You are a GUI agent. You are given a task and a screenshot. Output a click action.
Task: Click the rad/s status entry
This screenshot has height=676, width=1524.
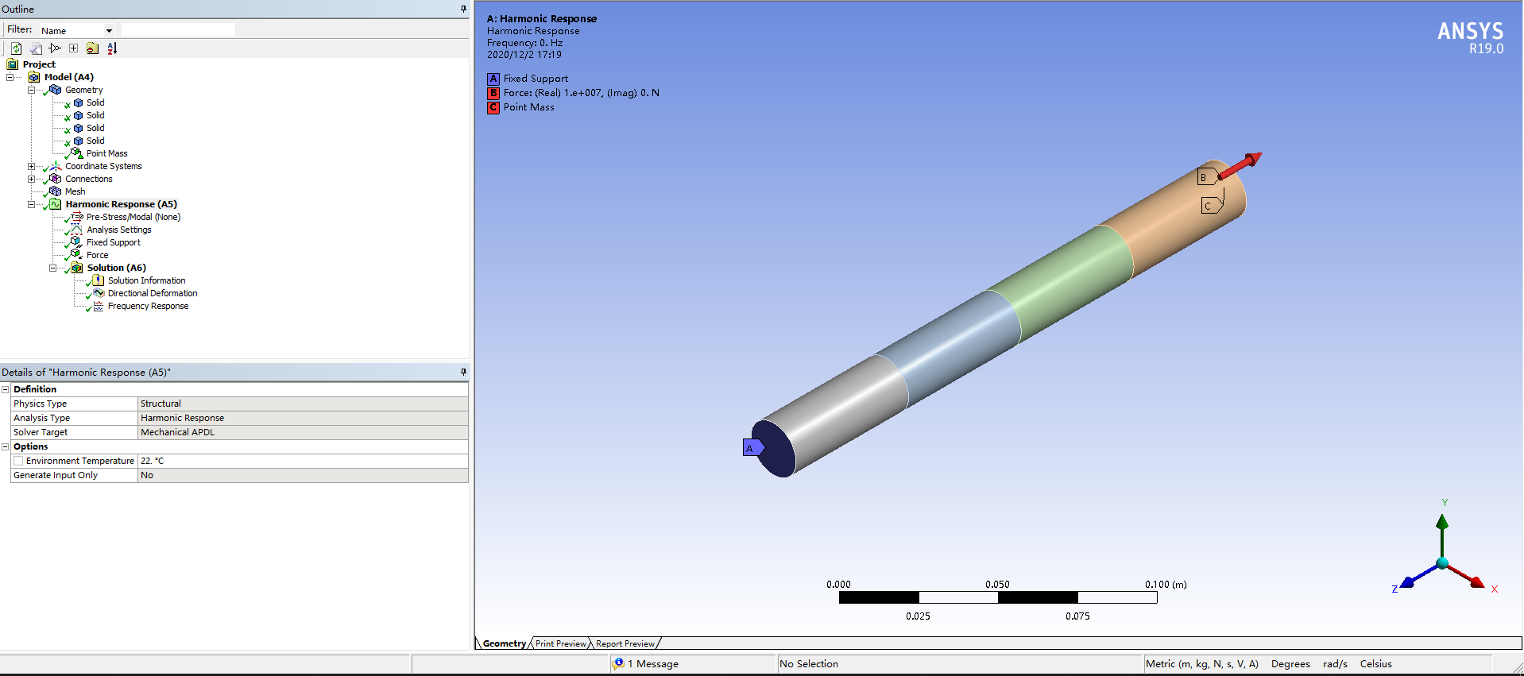coord(1335,663)
